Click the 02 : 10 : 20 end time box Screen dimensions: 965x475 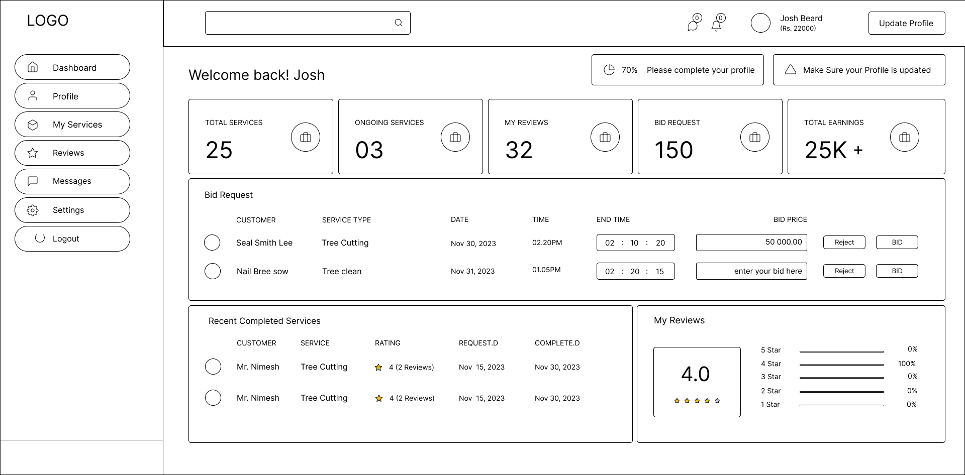[636, 243]
